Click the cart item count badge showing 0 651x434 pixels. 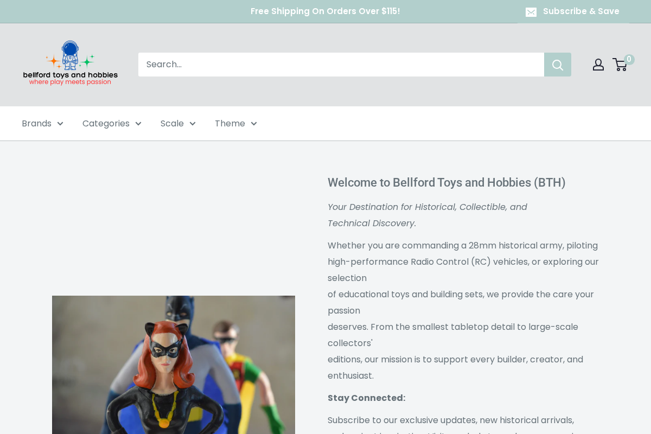click(x=628, y=59)
